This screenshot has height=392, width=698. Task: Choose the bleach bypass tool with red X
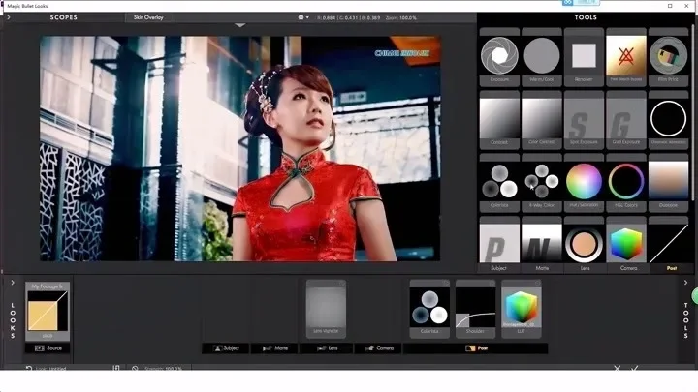coord(626,57)
